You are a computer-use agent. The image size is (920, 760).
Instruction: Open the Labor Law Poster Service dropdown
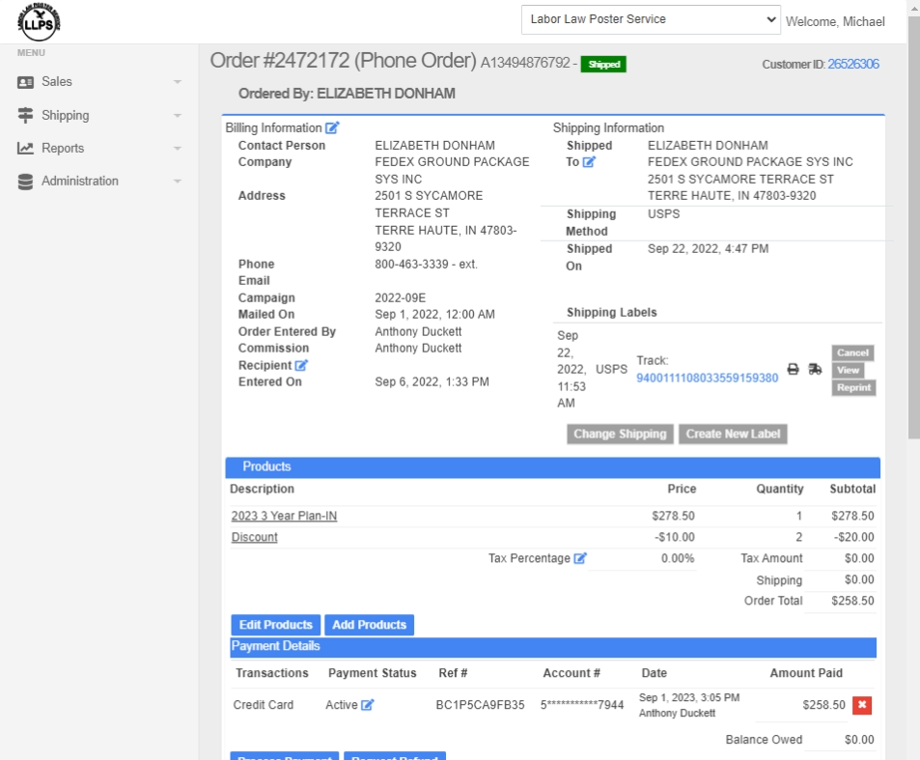tap(651, 19)
